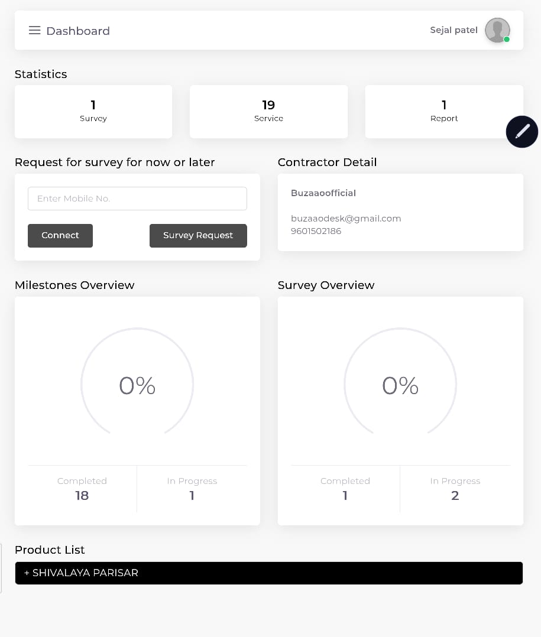Click the green online status dot

coord(507,40)
